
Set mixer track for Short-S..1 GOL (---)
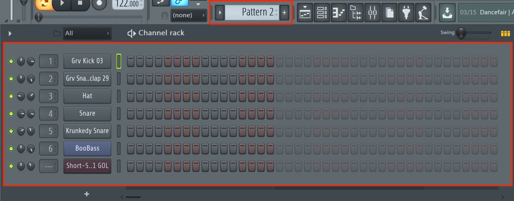click(49, 166)
